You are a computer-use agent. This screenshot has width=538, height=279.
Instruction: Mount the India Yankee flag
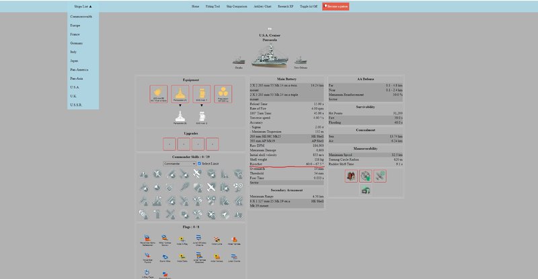[x=217, y=257]
